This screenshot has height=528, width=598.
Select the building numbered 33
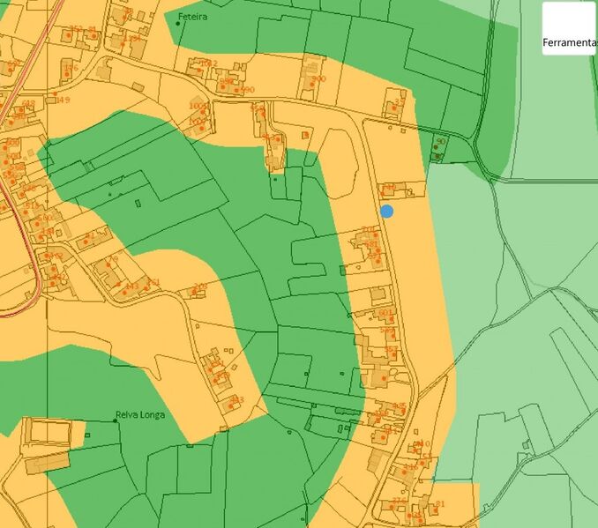pos(393,108)
